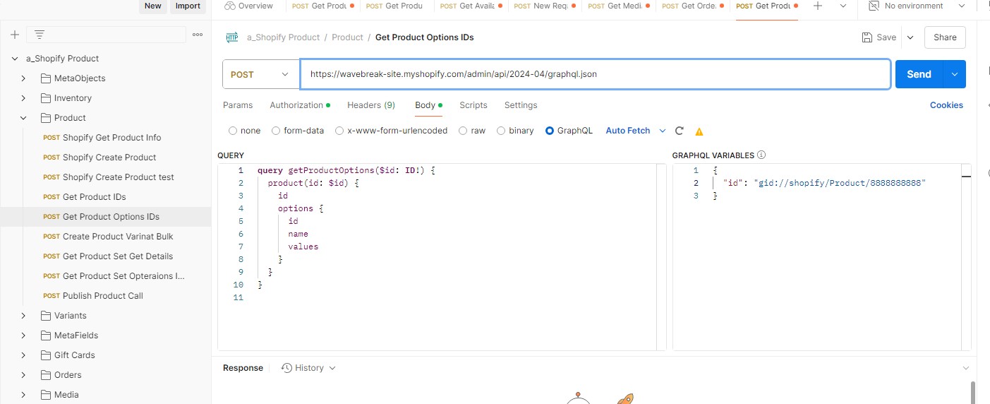Open the POST Get Availa tab
990x404 pixels.
471,6
